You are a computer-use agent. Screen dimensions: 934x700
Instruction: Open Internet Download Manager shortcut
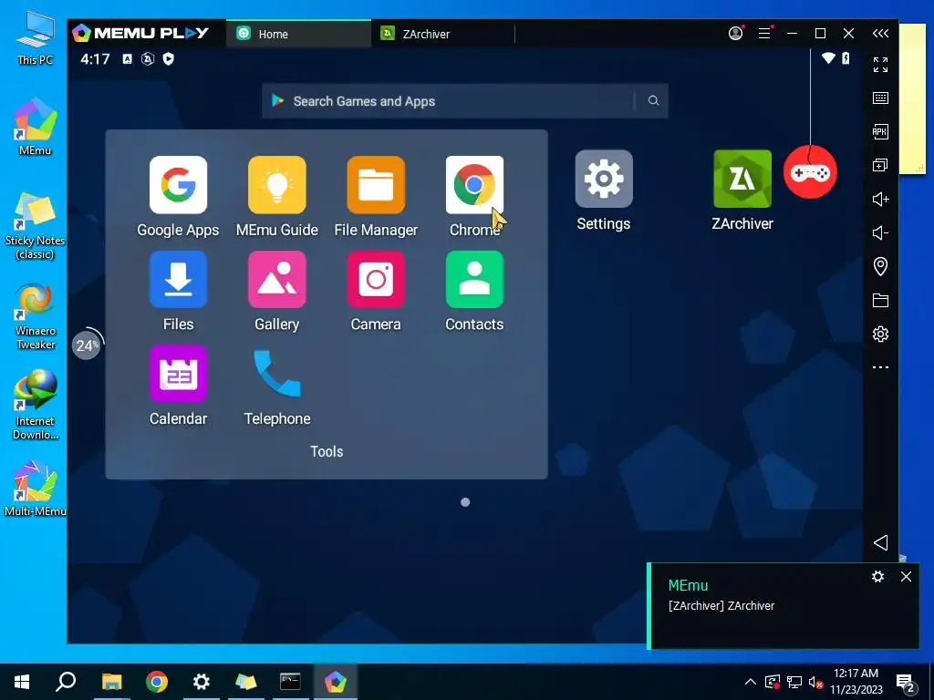(36, 405)
